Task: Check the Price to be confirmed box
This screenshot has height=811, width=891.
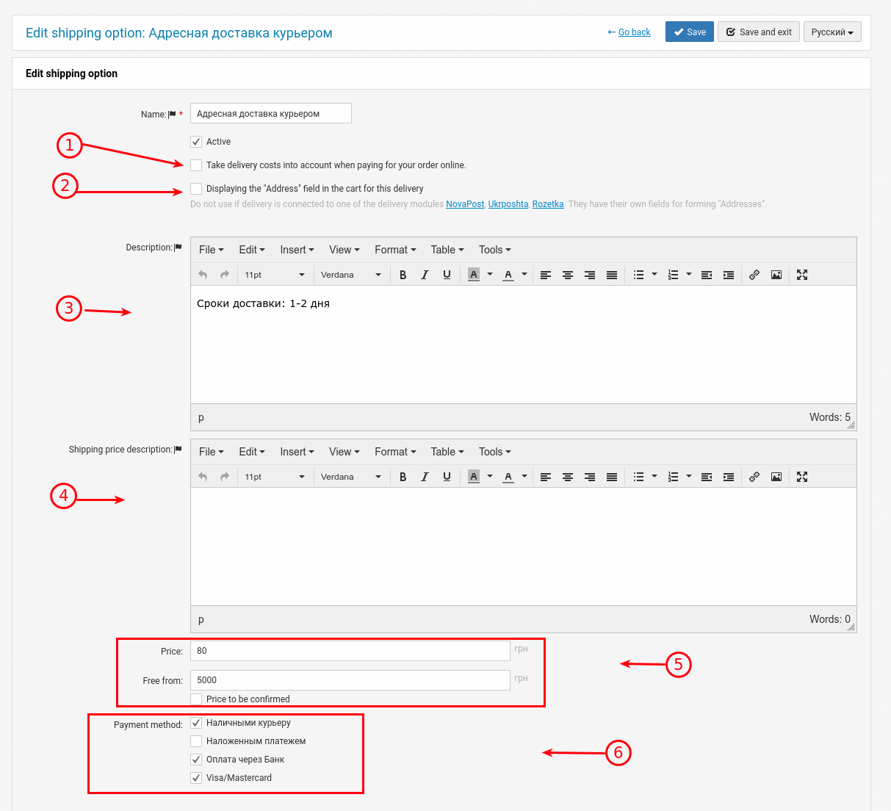Action: tap(196, 699)
